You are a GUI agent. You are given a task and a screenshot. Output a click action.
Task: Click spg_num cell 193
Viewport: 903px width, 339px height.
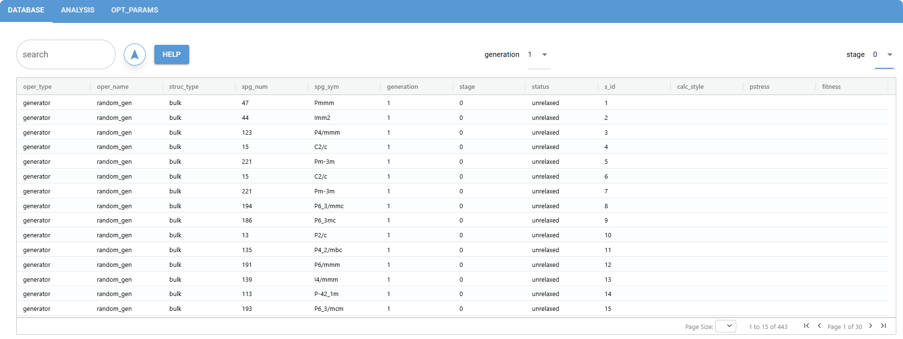click(x=272, y=308)
